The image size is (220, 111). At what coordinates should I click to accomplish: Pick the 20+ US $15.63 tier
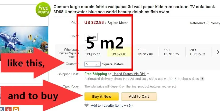pos(198,52)
